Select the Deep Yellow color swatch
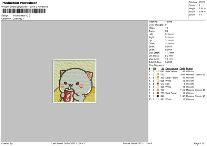Screen dimensions: 207x146 coord(158,77)
